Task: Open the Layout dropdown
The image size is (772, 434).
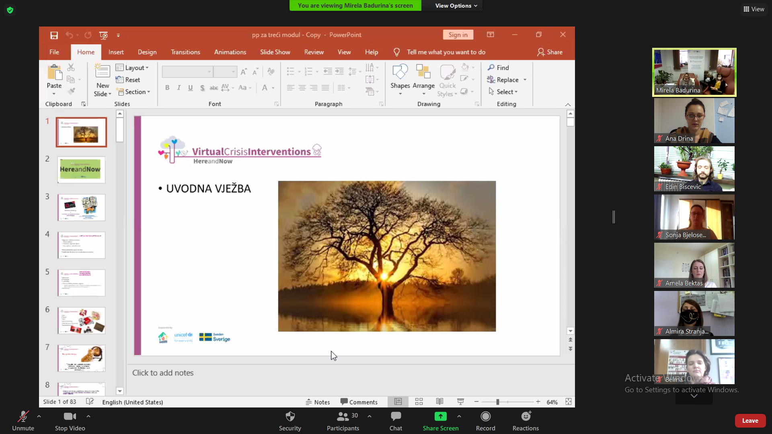Action: tap(133, 68)
